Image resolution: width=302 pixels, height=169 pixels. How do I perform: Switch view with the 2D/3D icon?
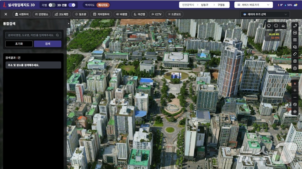[295, 25]
